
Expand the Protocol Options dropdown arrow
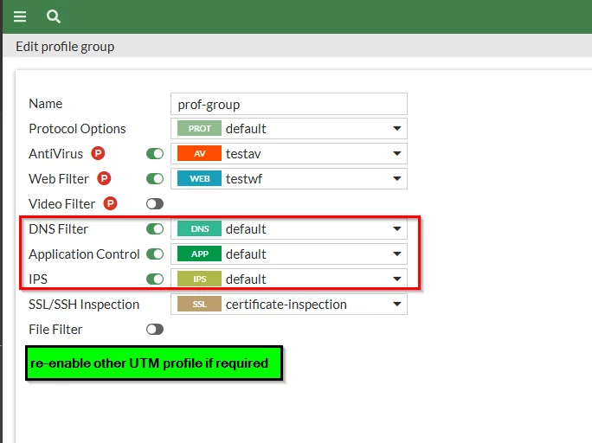396,129
